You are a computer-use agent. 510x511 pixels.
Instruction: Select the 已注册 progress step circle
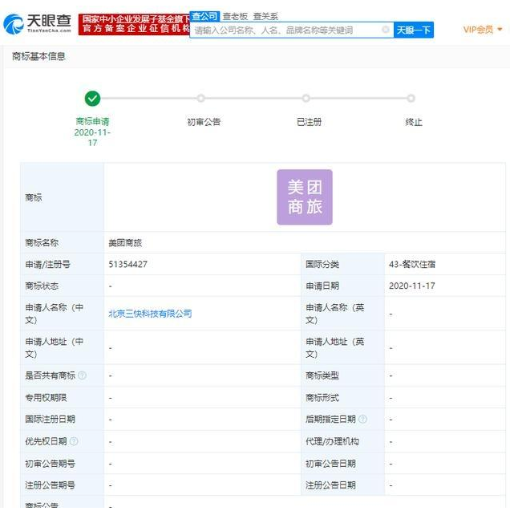click(306, 98)
